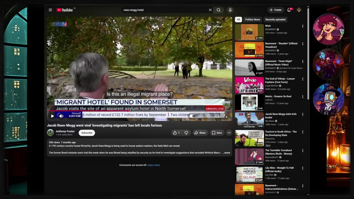Open the Create upload button
The image size is (354, 199).
tap(275, 10)
